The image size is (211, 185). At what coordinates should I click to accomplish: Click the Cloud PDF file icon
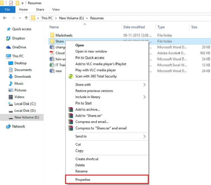pyautogui.click(x=52, y=53)
